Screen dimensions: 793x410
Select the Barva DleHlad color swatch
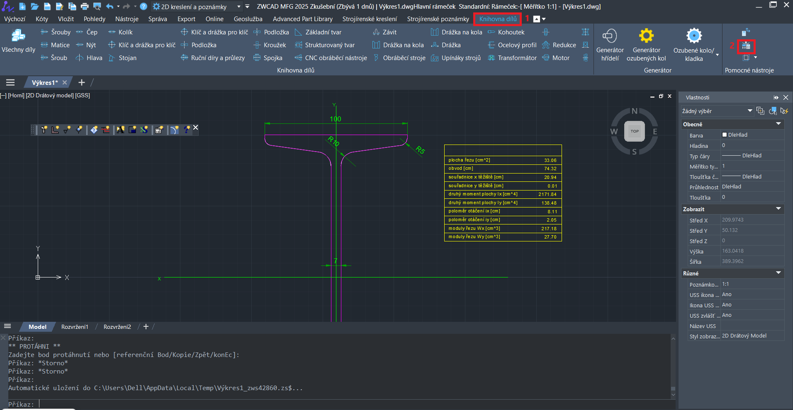(x=725, y=135)
